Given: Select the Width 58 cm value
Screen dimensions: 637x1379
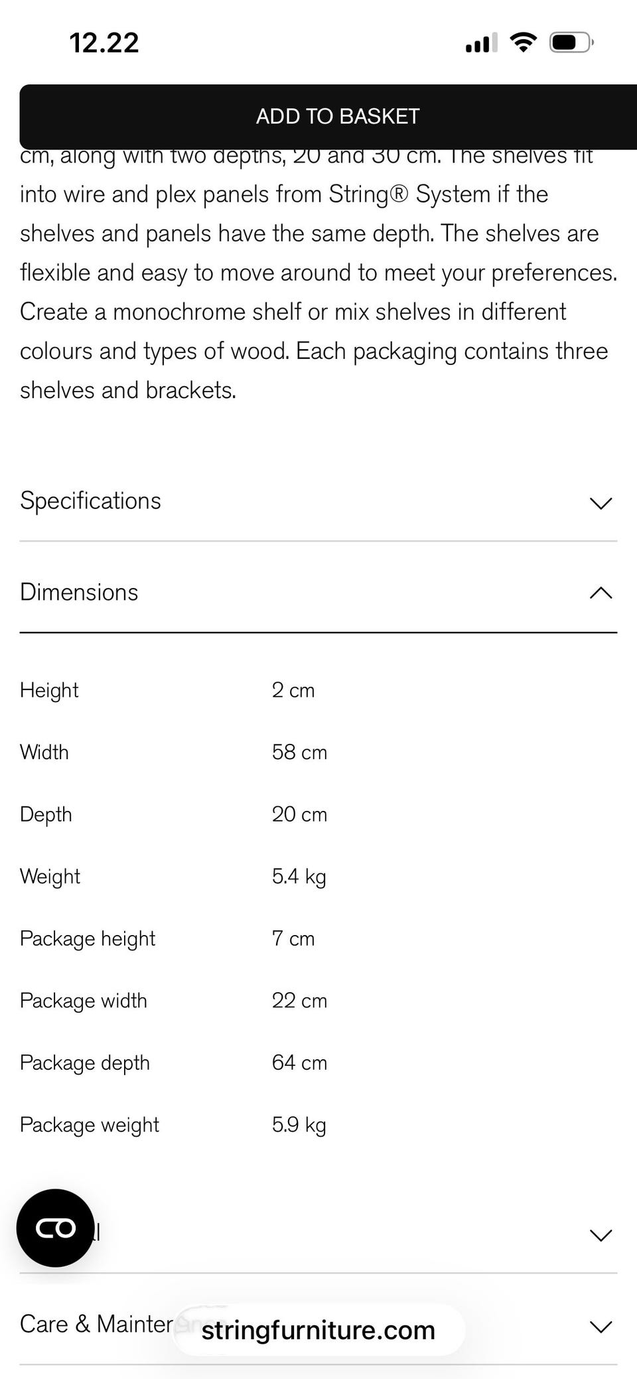Looking at the screenshot, I should (299, 753).
